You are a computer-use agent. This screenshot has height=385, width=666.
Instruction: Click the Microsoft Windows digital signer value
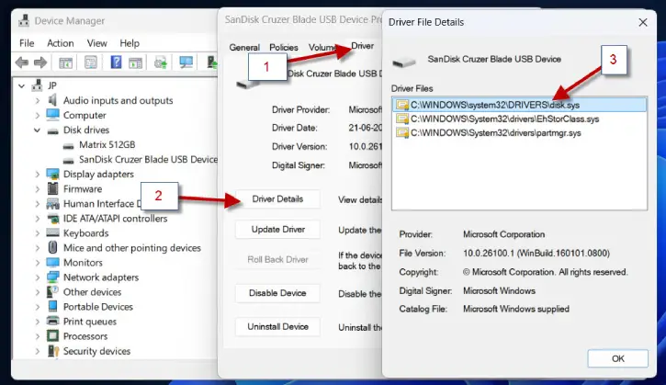tap(499, 290)
